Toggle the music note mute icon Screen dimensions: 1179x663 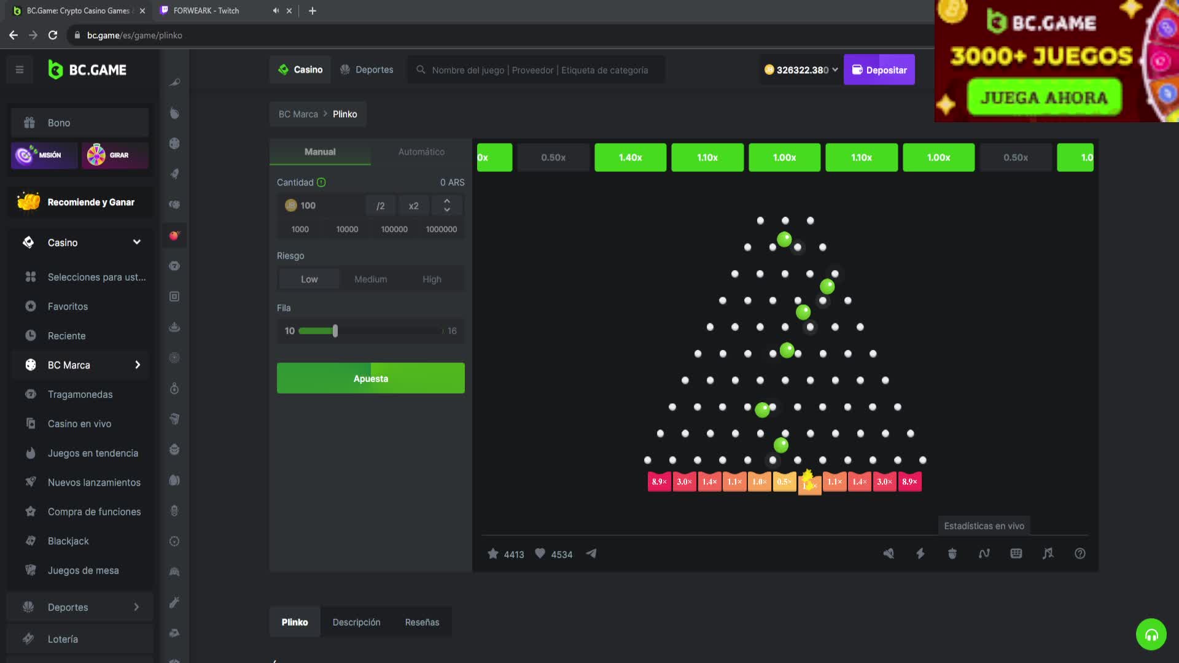1048,554
